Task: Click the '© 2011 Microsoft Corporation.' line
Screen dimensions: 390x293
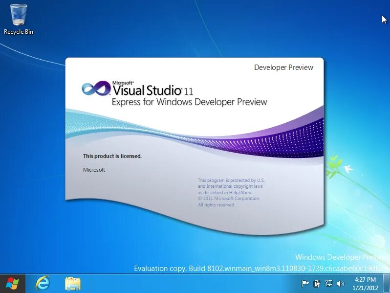Action: [229, 199]
